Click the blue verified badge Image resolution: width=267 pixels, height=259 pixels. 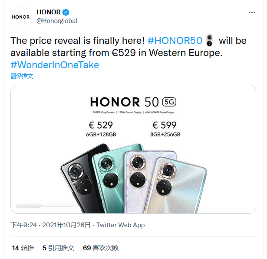[66, 12]
